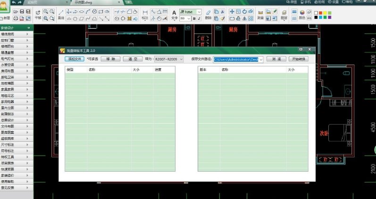
Task: Expand the hztxt font dropdown
Action: [199, 11]
